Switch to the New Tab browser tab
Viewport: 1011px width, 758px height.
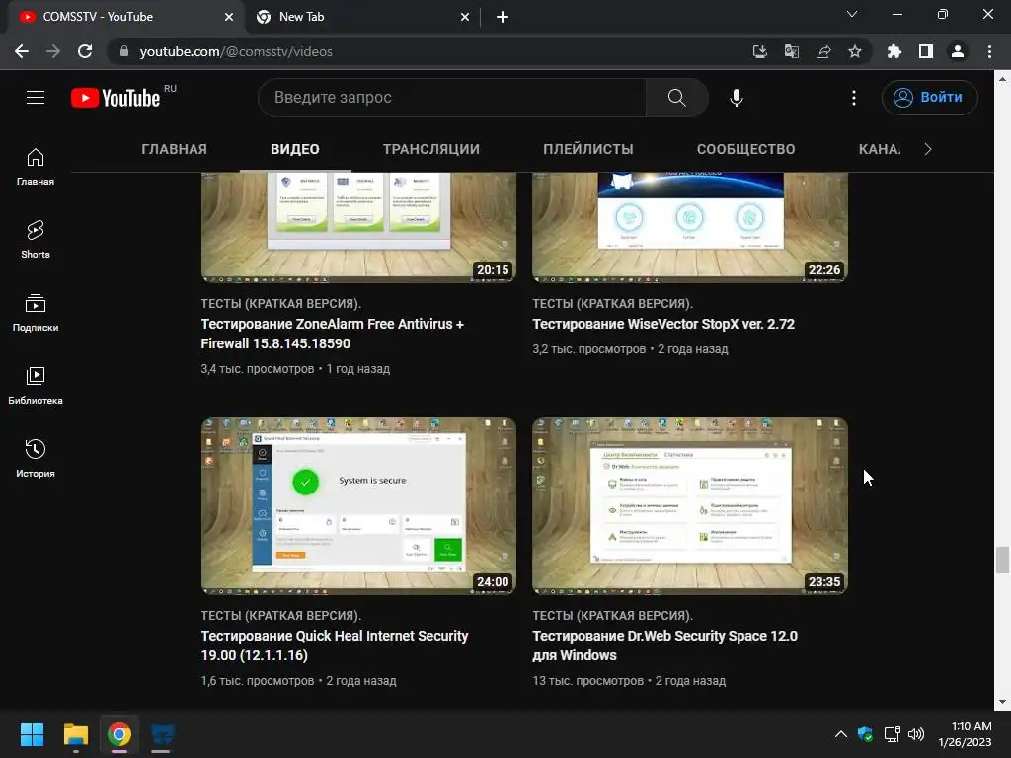pos(361,17)
